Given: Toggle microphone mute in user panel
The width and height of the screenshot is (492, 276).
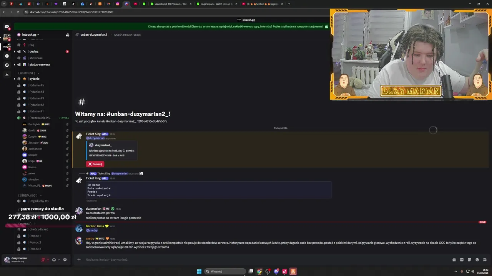Looking at the screenshot, I should [x=43, y=260].
